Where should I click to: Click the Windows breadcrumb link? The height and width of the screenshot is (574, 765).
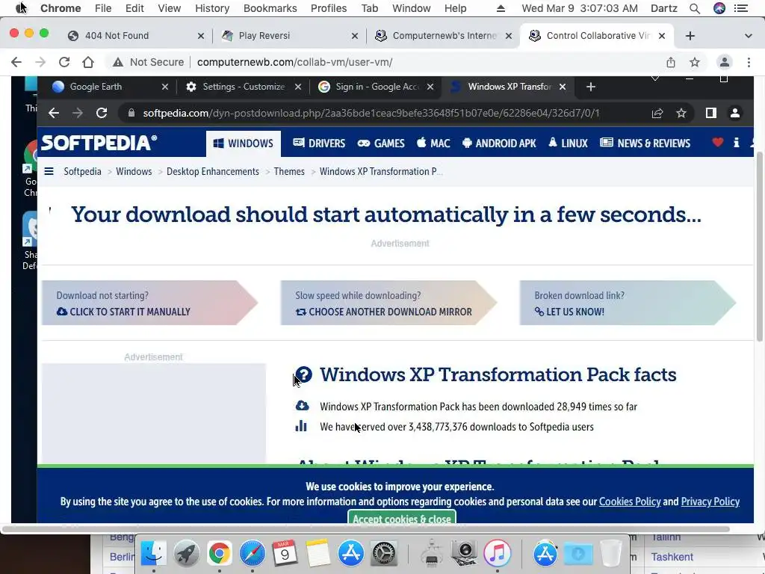click(134, 171)
